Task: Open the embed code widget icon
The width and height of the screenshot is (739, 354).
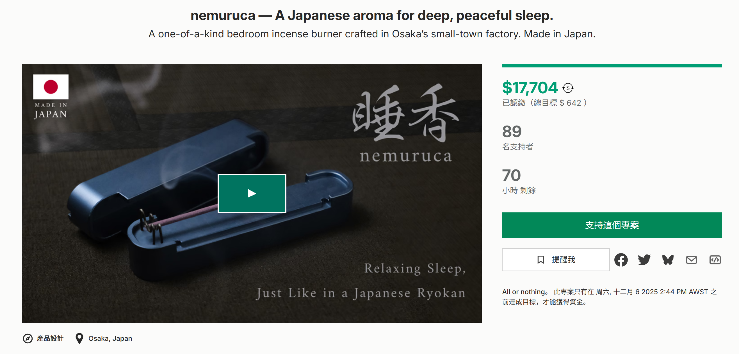Action: (715, 260)
